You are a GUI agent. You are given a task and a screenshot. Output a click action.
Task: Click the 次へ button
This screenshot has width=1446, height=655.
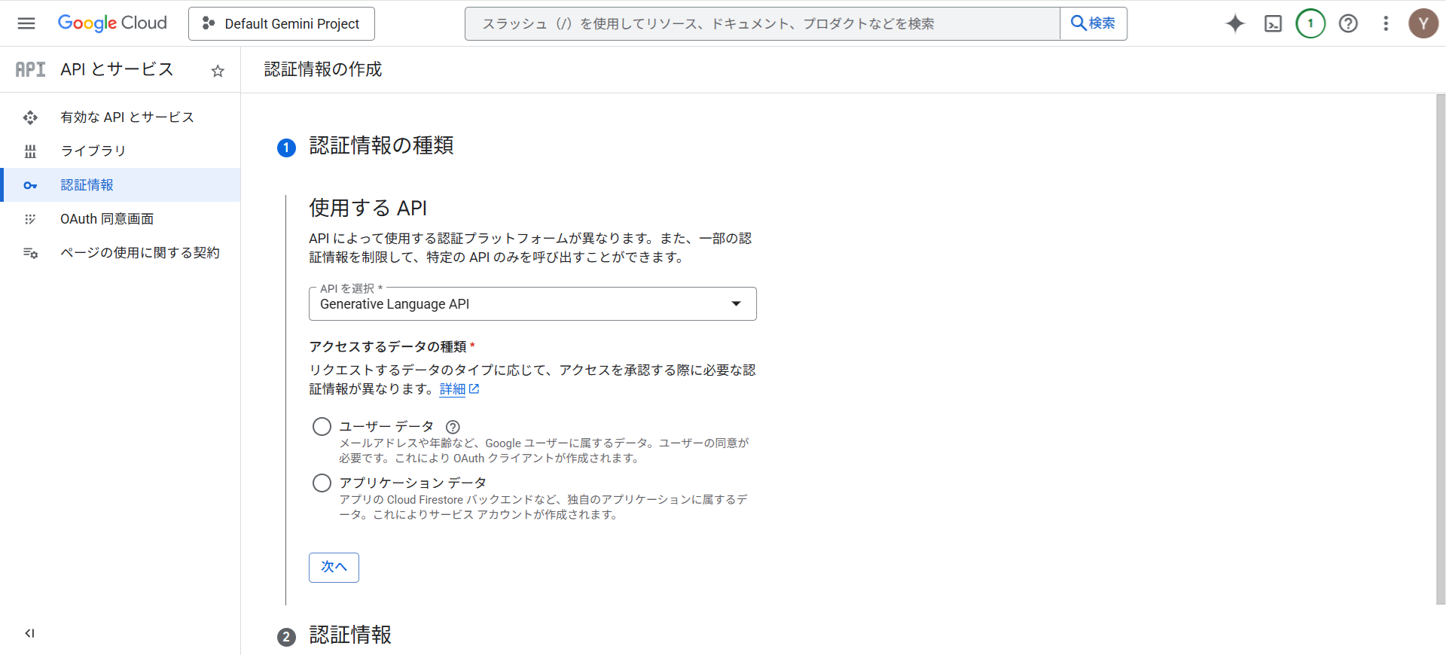[334, 568]
